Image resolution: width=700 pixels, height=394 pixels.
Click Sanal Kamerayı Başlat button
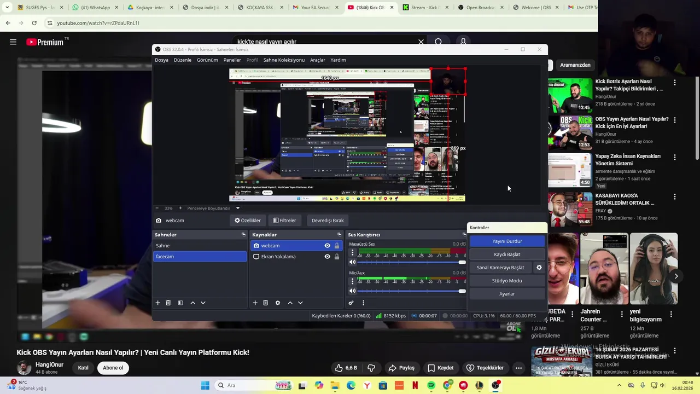click(500, 268)
